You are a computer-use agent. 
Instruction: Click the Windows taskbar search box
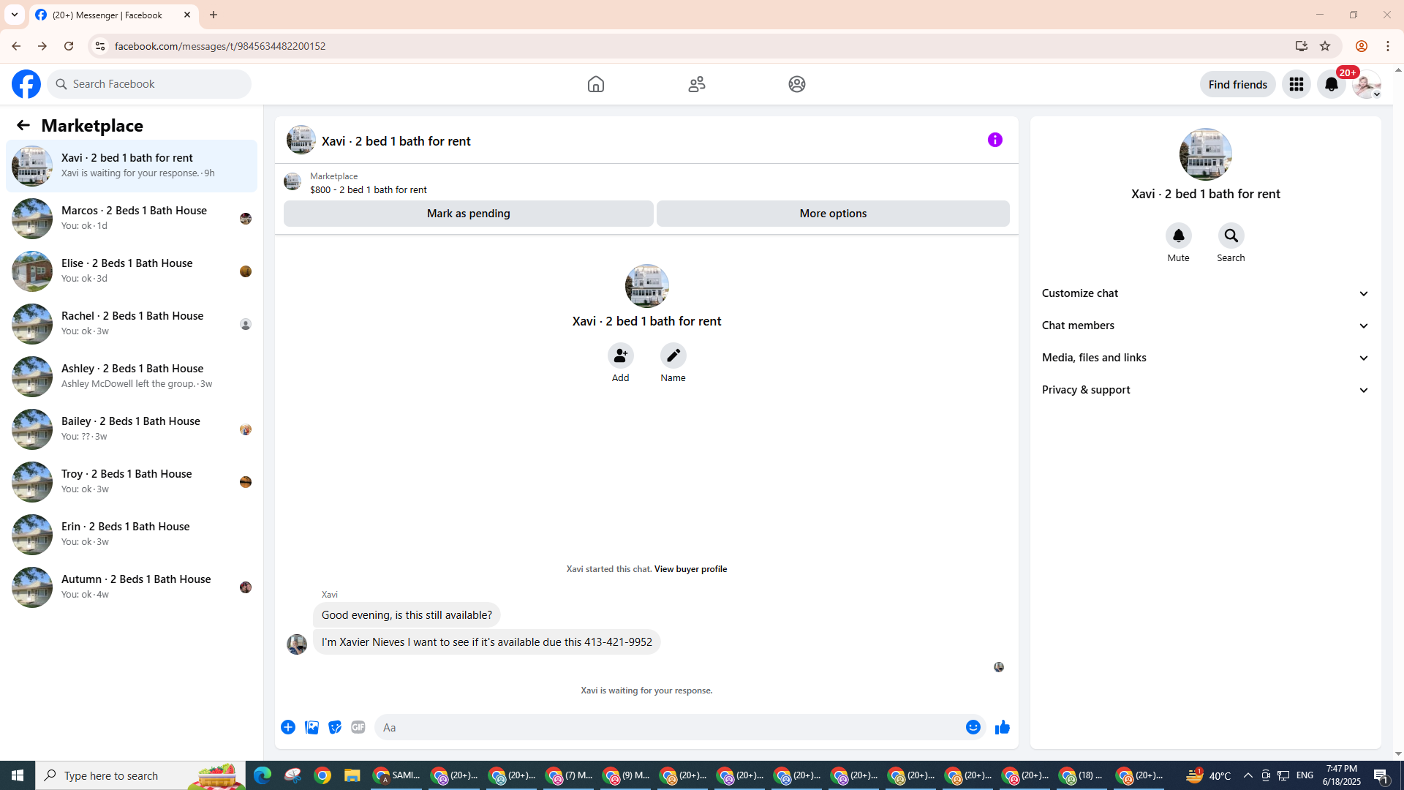pos(142,775)
